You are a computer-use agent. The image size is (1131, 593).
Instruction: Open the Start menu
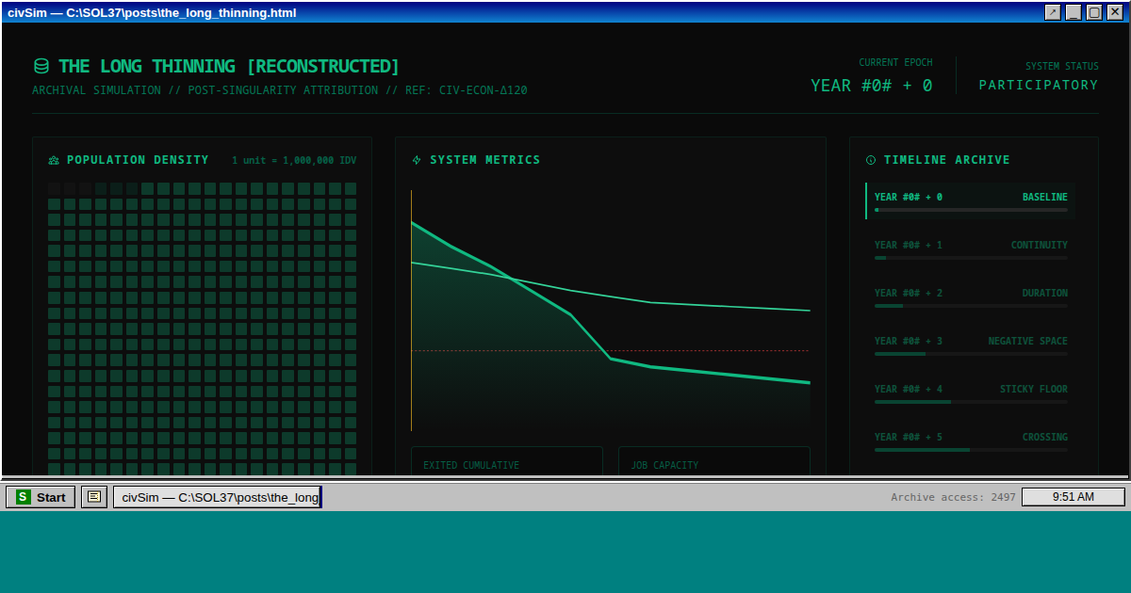point(41,497)
